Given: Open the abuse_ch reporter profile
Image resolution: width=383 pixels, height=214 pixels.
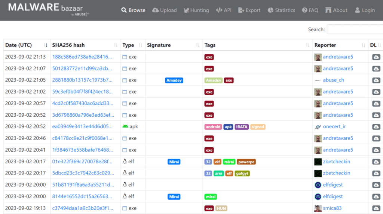Looking at the screenshot, I should (333, 80).
